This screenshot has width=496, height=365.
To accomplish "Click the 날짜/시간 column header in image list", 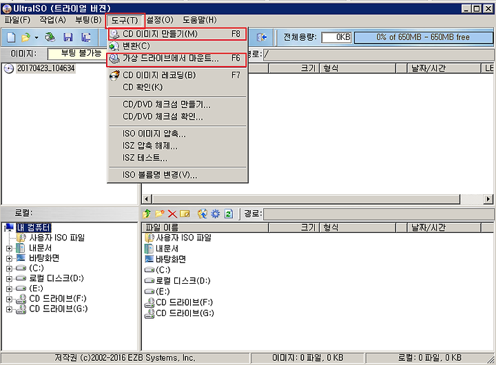I will tap(444, 68).
